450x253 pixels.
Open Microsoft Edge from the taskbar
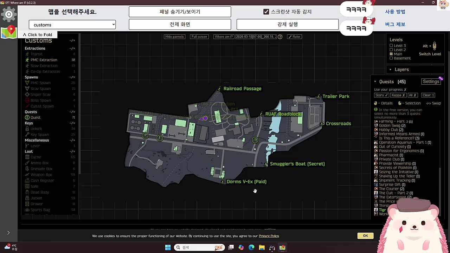coord(251,247)
